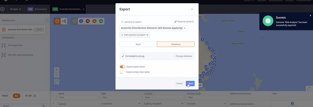Click the map zoom out minus button
The height and width of the screenshot is (107, 313).
coord(56,75)
